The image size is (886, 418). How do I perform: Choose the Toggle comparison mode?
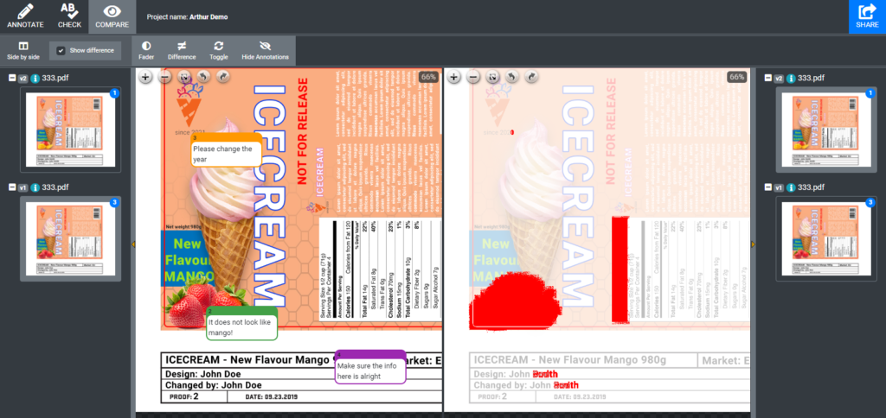(219, 51)
